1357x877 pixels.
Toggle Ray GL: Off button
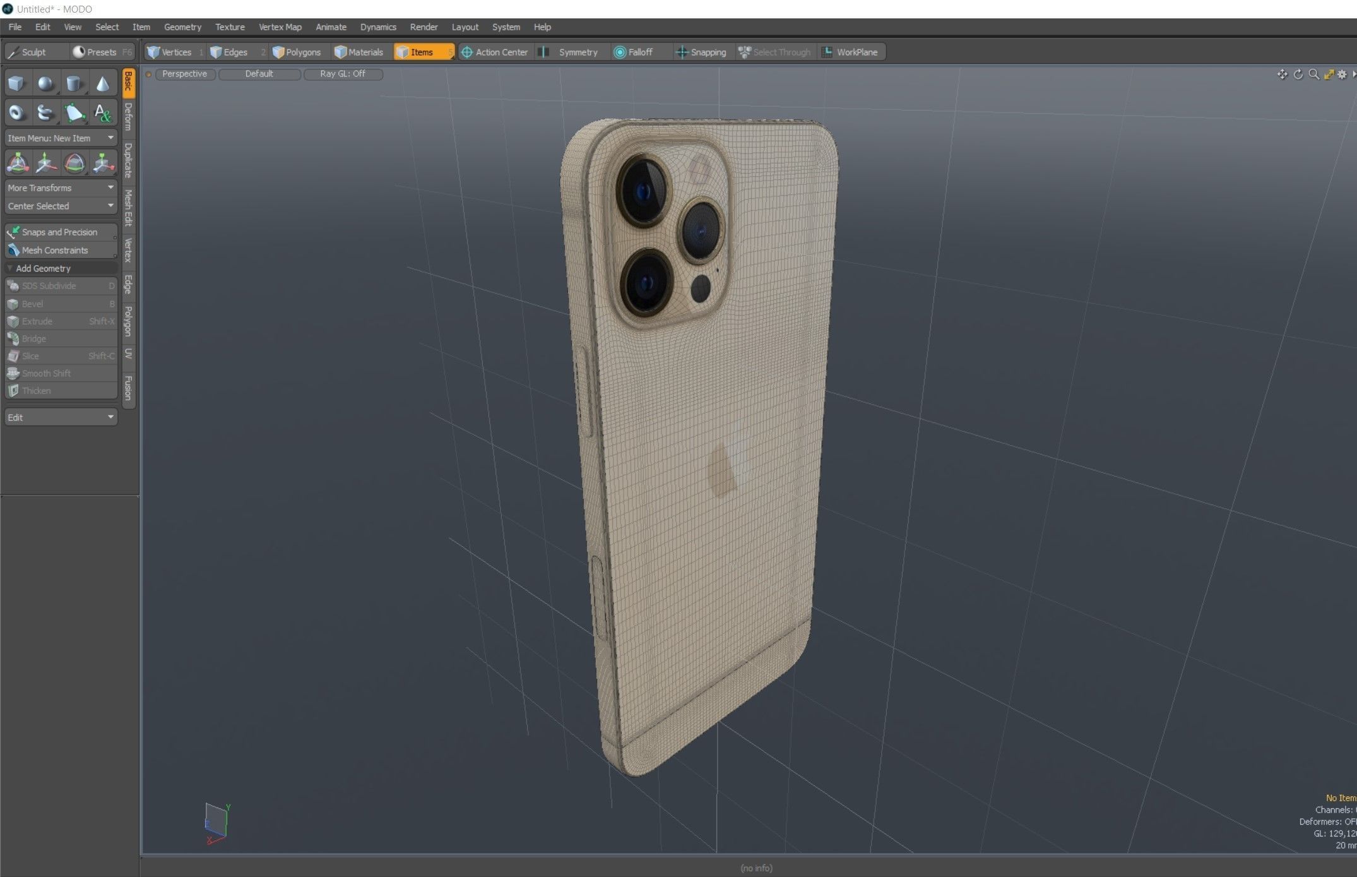[x=343, y=74]
